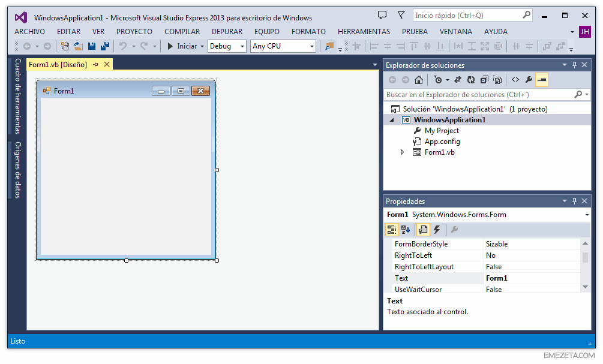Click the New Project toolbar icon
Image resolution: width=603 pixels, height=364 pixels.
[x=65, y=47]
